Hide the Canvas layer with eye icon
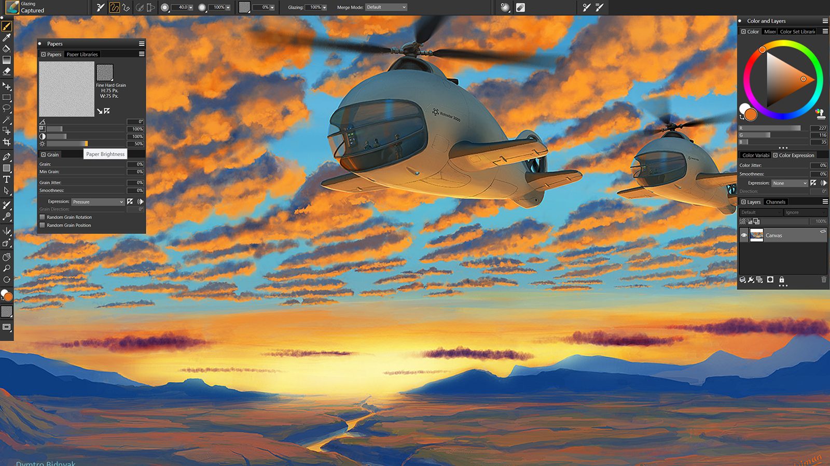830x466 pixels. click(744, 235)
